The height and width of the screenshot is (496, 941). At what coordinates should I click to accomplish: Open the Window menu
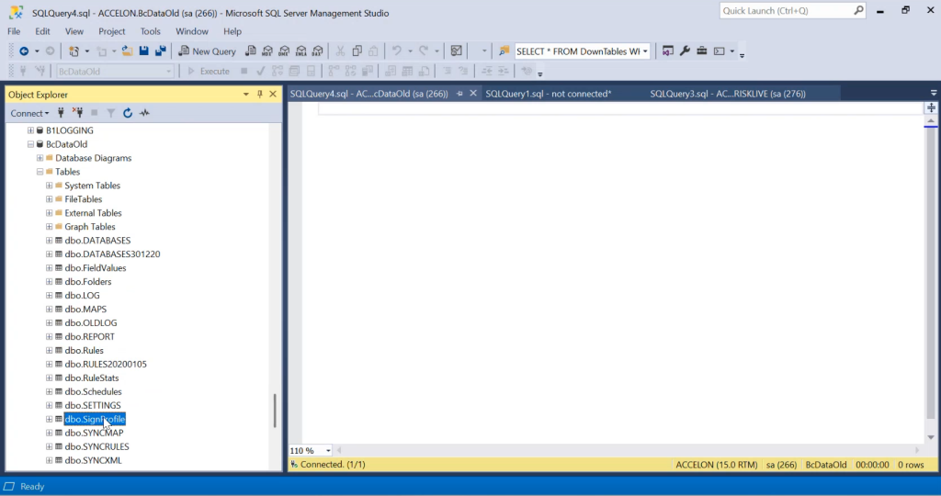192,31
